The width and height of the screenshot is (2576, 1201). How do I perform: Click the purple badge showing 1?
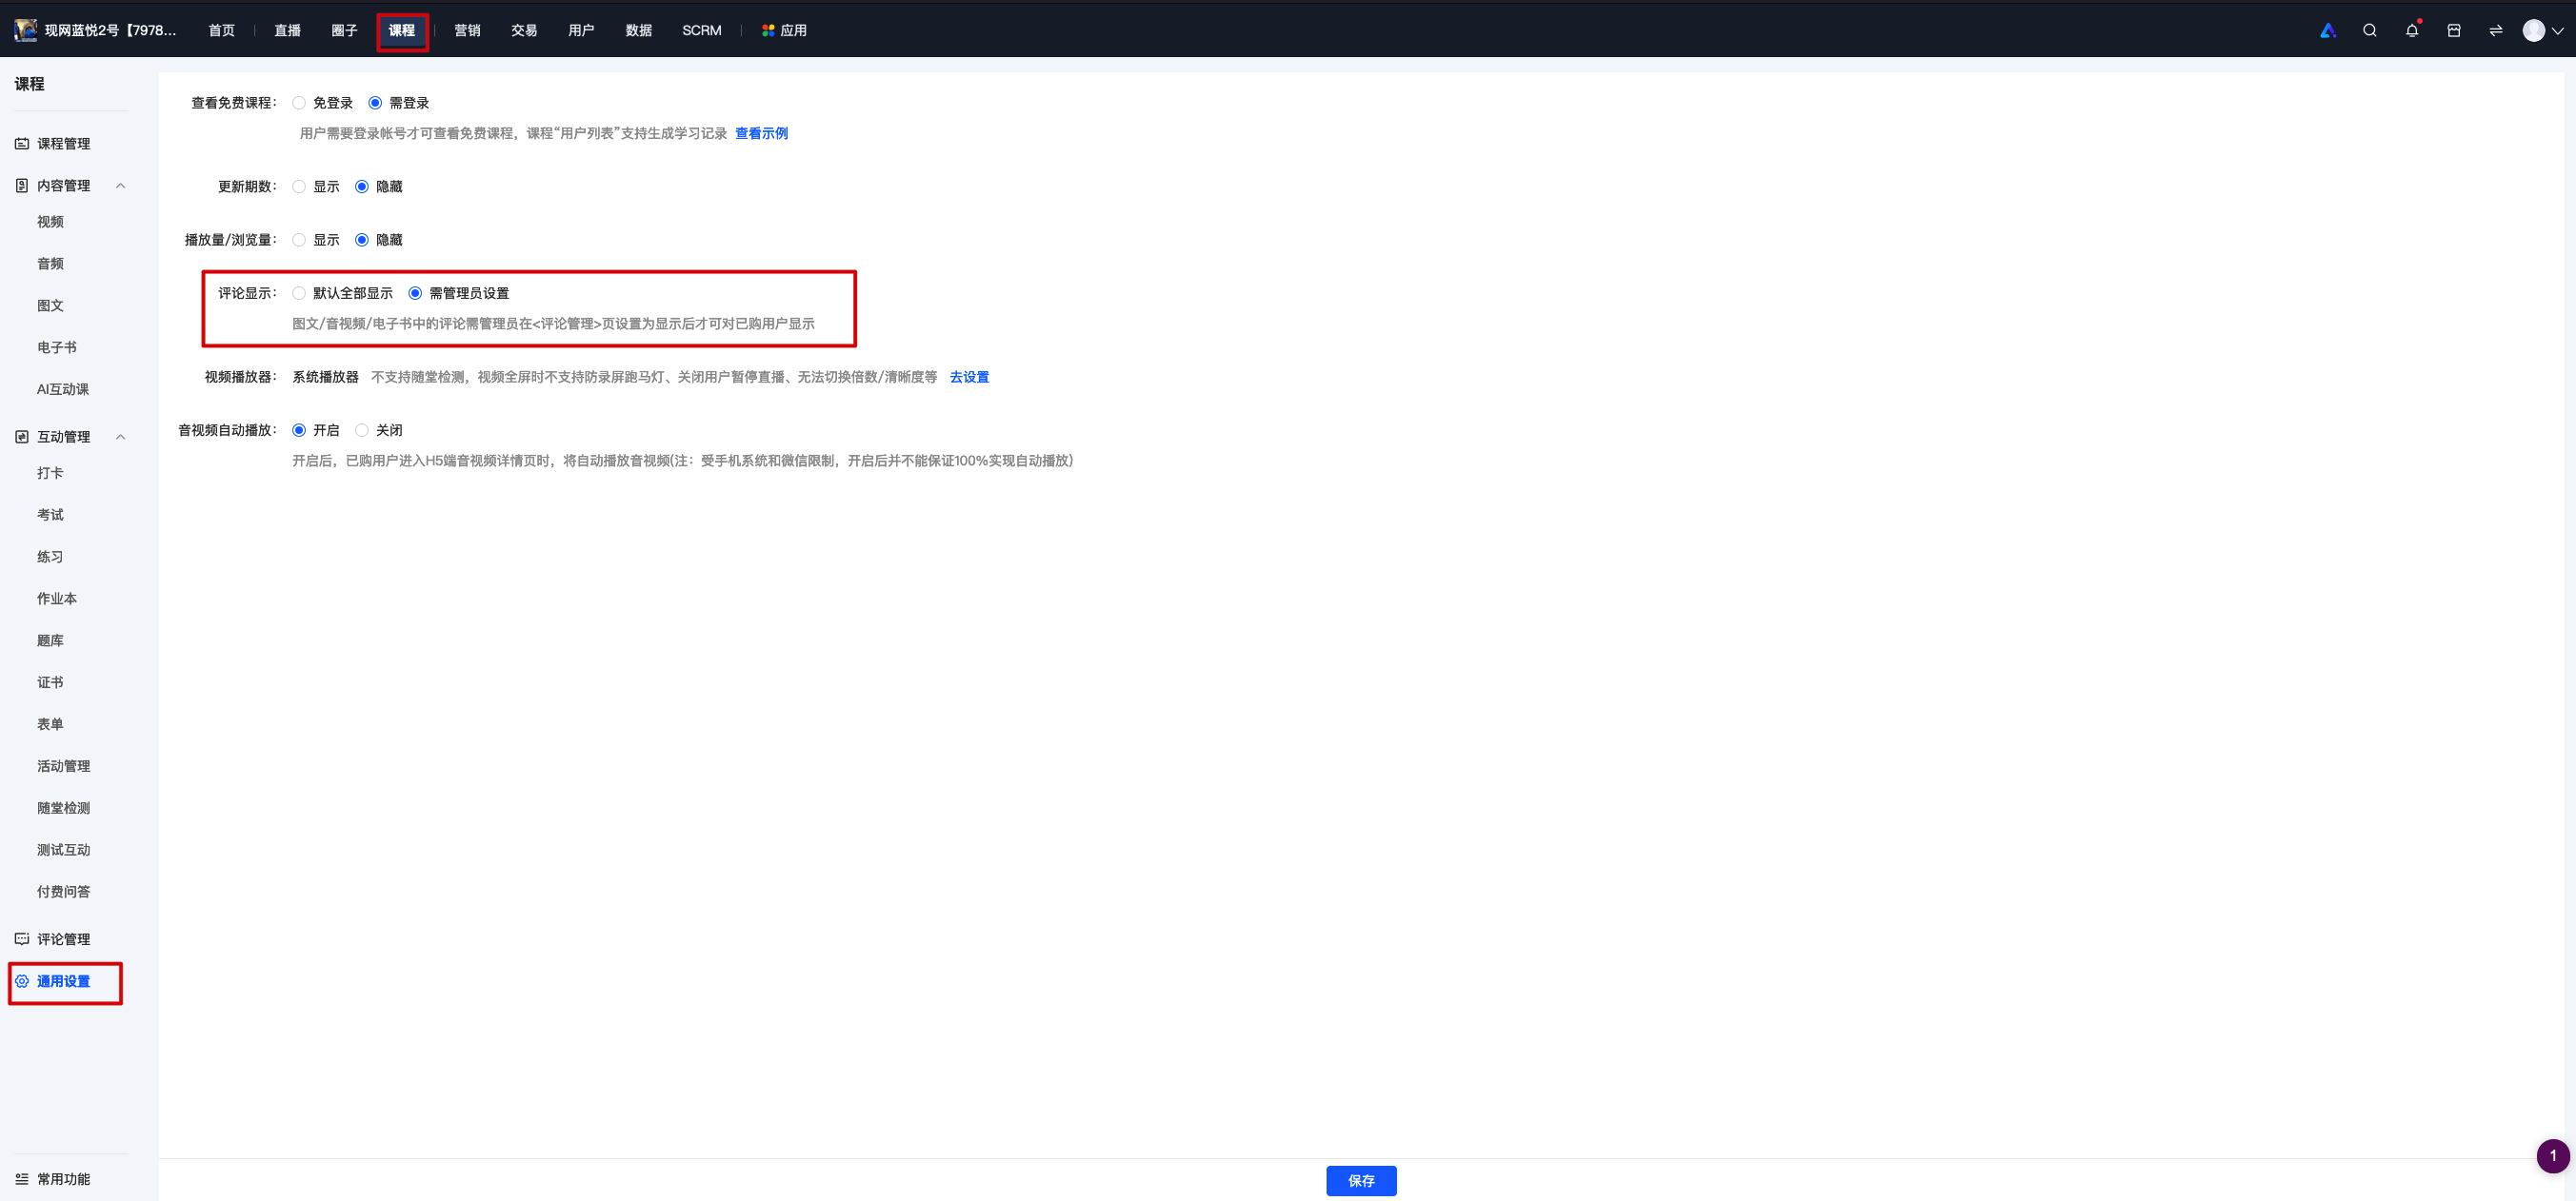2552,1156
